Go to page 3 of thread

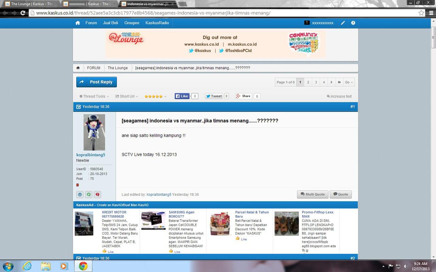click(x=316, y=82)
